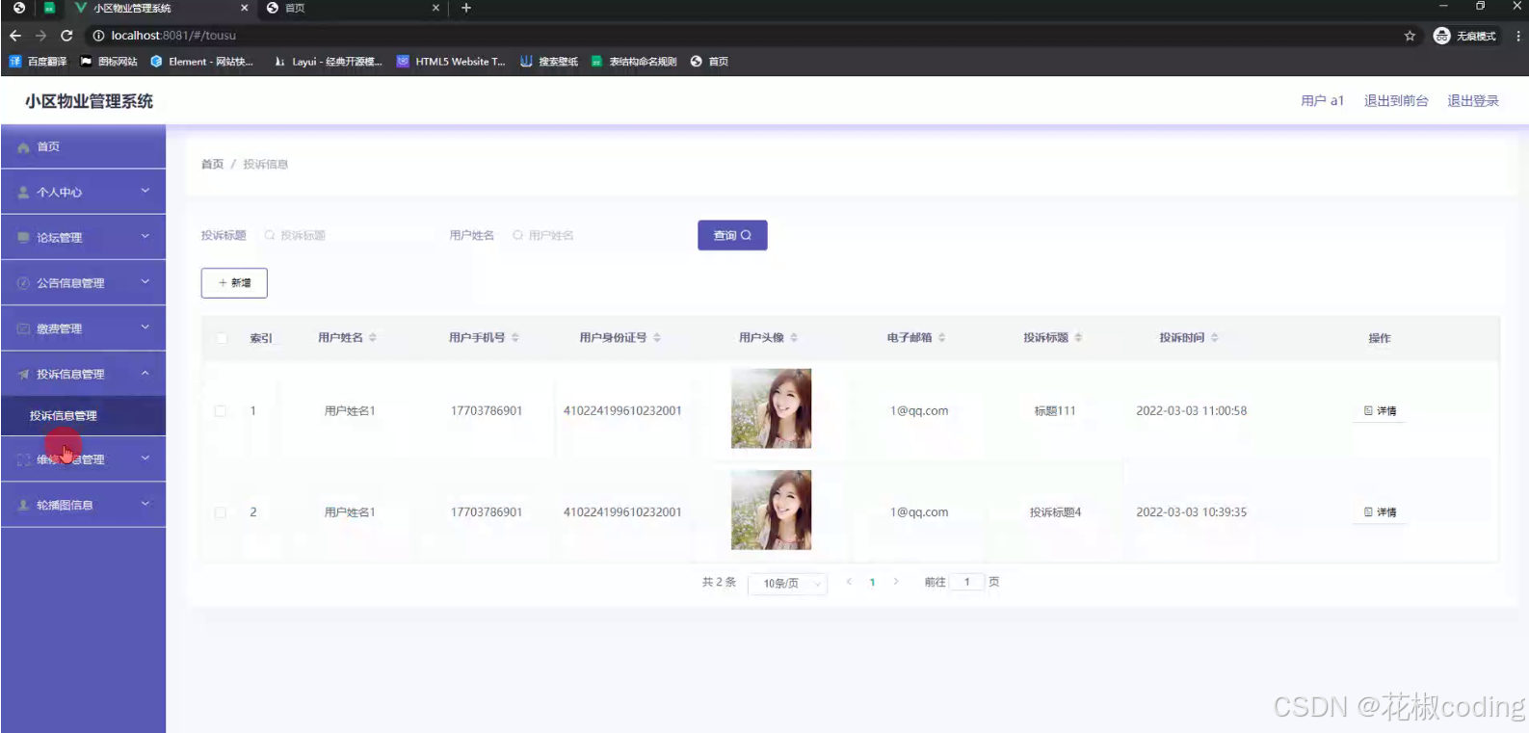Expand the 维修信息管理 menu chevron
Image resolution: width=1529 pixels, height=733 pixels.
145,458
